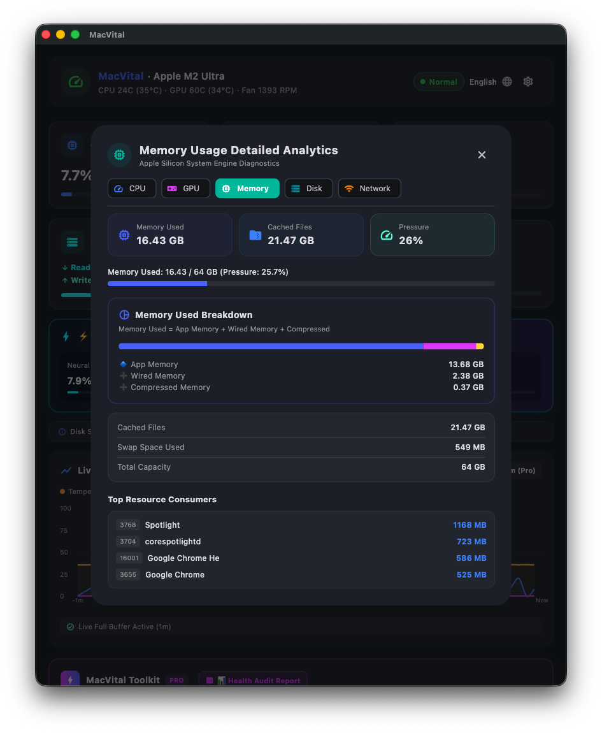Click the Disk info circle icon
The image size is (602, 733).
pos(62,432)
